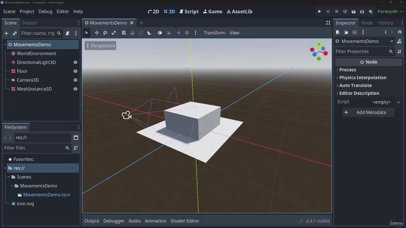Collapse the Scenes folder
406x228 pixels.
[x=9, y=177]
